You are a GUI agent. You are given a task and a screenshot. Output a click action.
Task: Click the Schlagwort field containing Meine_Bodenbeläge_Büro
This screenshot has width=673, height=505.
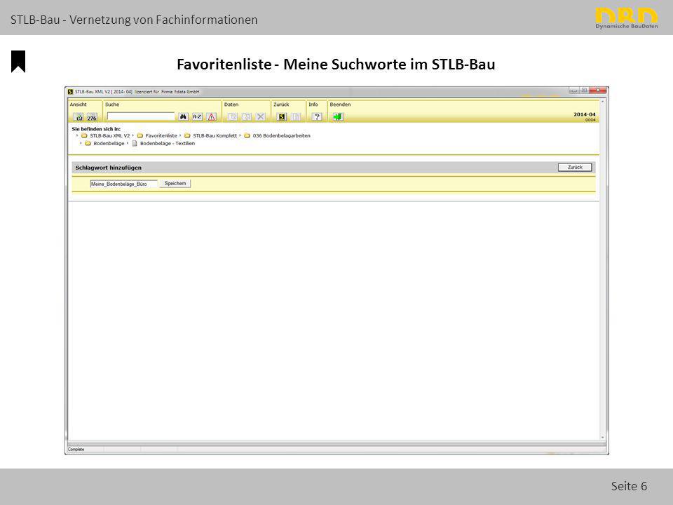pyautogui.click(x=123, y=184)
